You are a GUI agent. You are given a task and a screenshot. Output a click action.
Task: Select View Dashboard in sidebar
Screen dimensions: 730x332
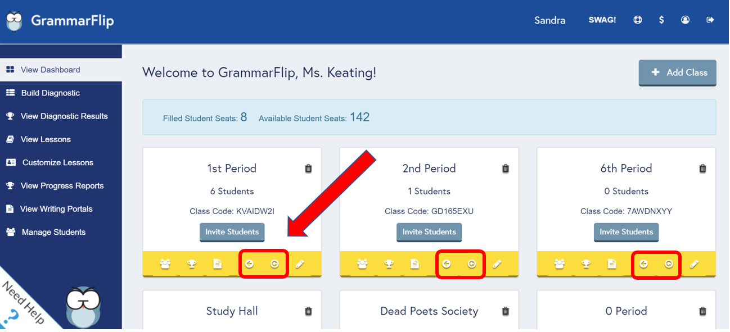pos(61,70)
